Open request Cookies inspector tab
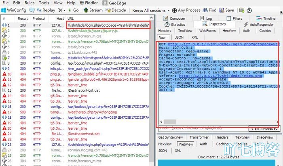Screen dimensions: 283x166 265,31
